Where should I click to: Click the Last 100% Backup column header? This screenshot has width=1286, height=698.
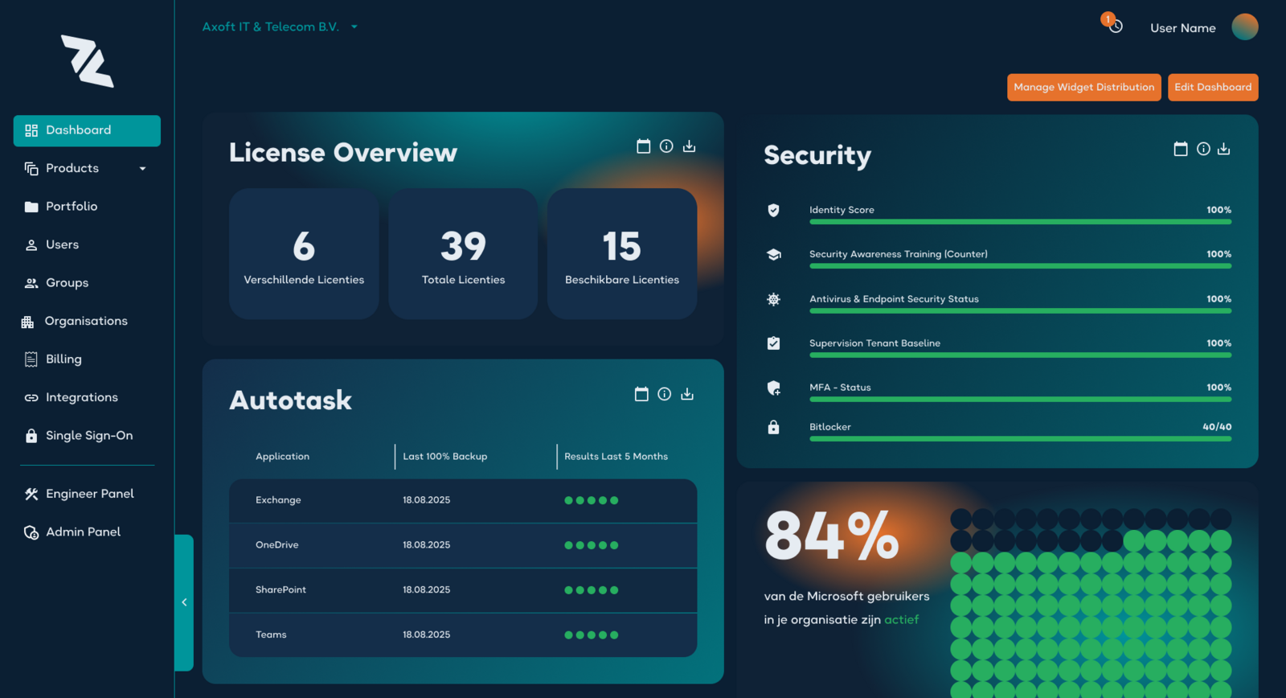pos(444,457)
